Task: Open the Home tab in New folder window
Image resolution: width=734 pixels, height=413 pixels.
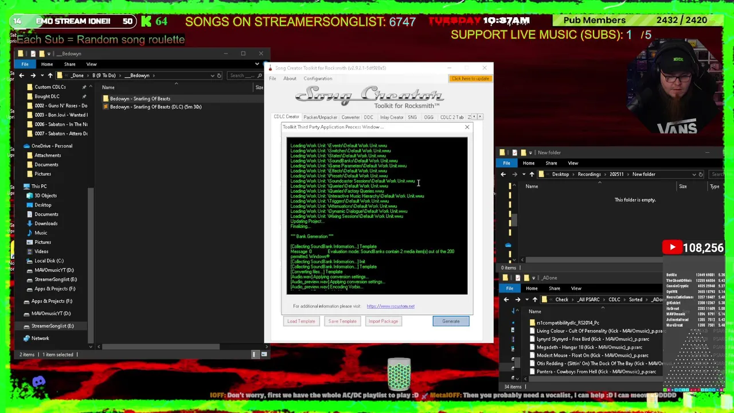Action: pos(528,163)
